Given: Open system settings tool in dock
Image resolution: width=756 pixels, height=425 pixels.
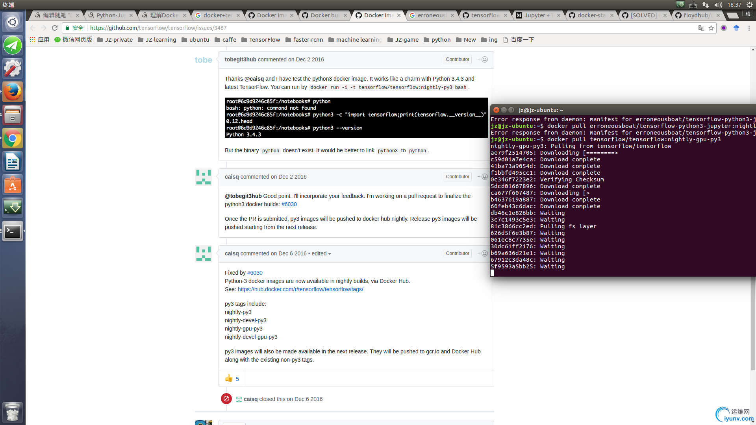Looking at the screenshot, I should (x=13, y=68).
